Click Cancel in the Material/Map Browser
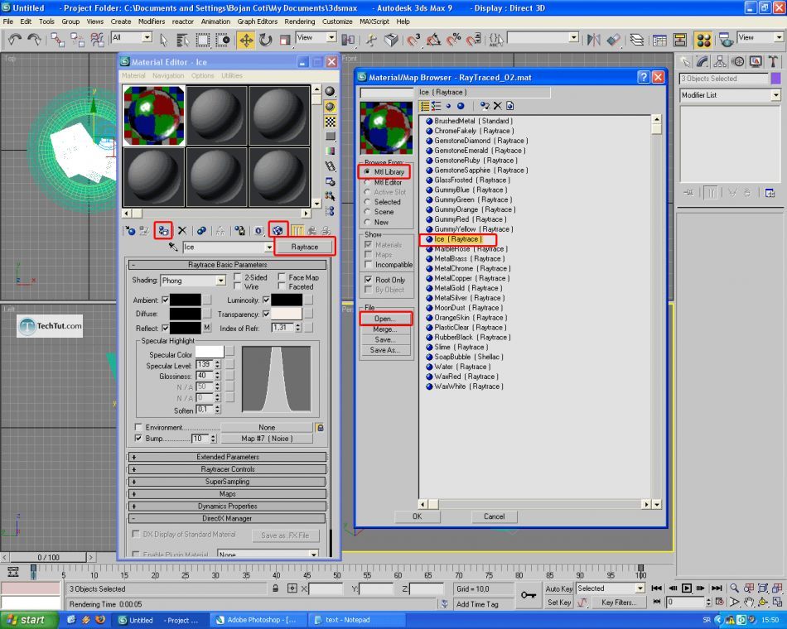Viewport: 787px width, 629px height. (495, 516)
